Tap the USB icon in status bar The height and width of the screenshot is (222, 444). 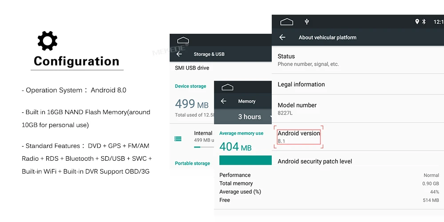[x=307, y=22]
